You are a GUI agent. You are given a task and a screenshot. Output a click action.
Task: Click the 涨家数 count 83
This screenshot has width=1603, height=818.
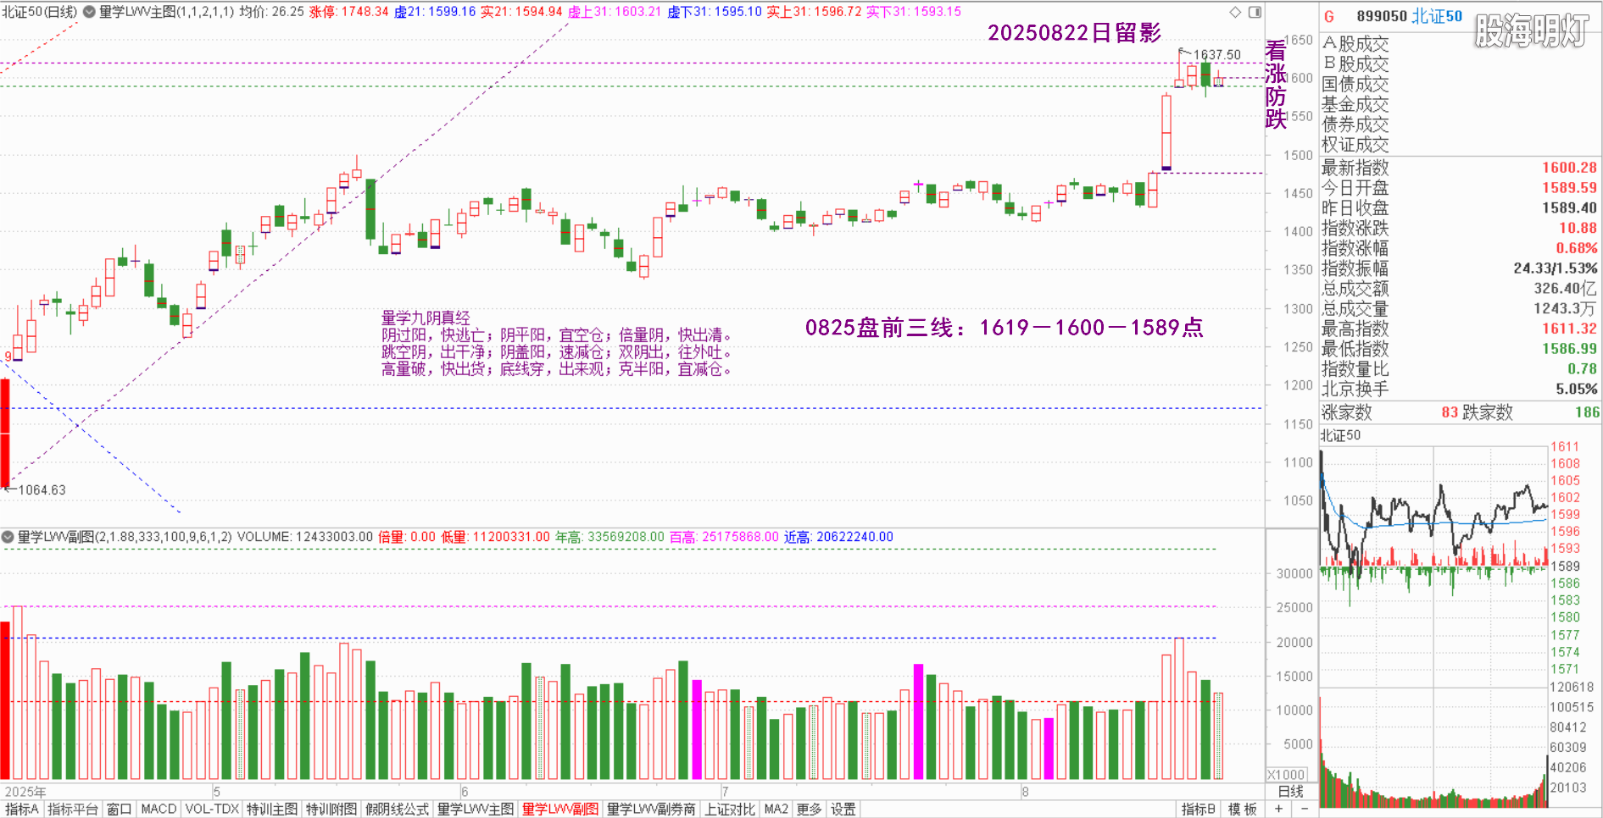point(1450,412)
